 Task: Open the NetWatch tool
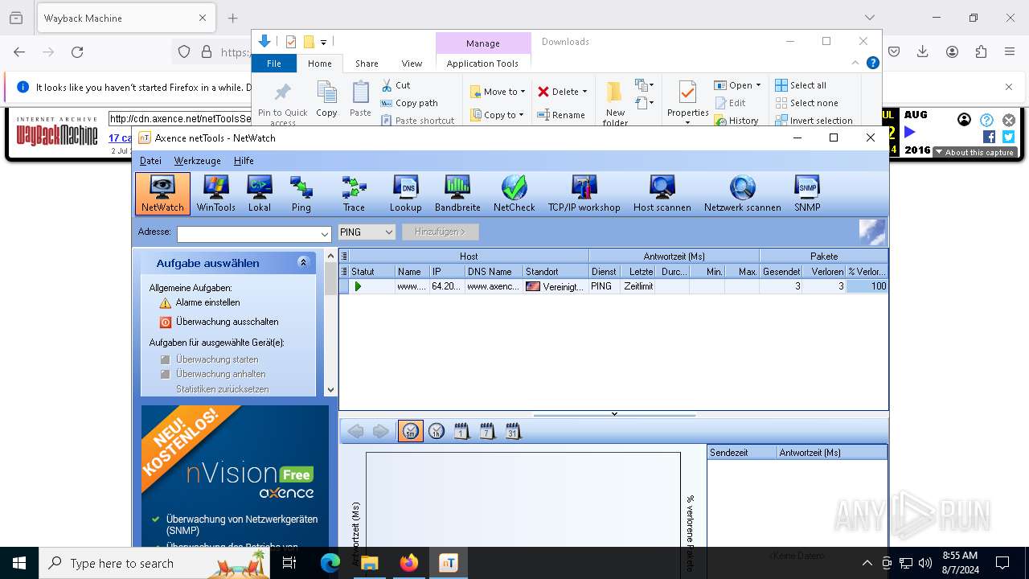[162, 194]
